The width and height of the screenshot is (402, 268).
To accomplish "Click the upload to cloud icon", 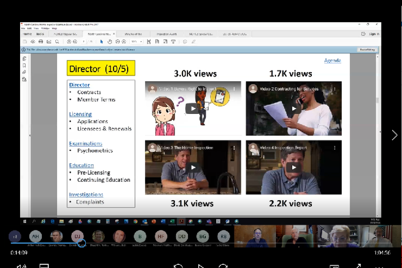I will [33, 42].
